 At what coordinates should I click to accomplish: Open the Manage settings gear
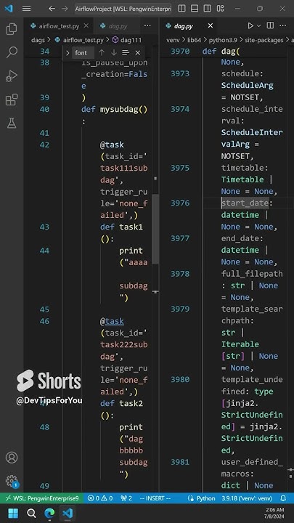point(12,481)
